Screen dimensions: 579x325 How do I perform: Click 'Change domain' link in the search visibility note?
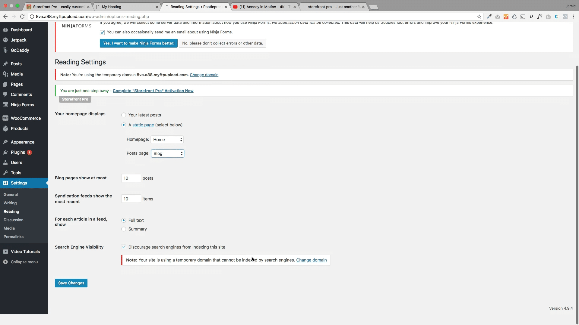(x=311, y=260)
